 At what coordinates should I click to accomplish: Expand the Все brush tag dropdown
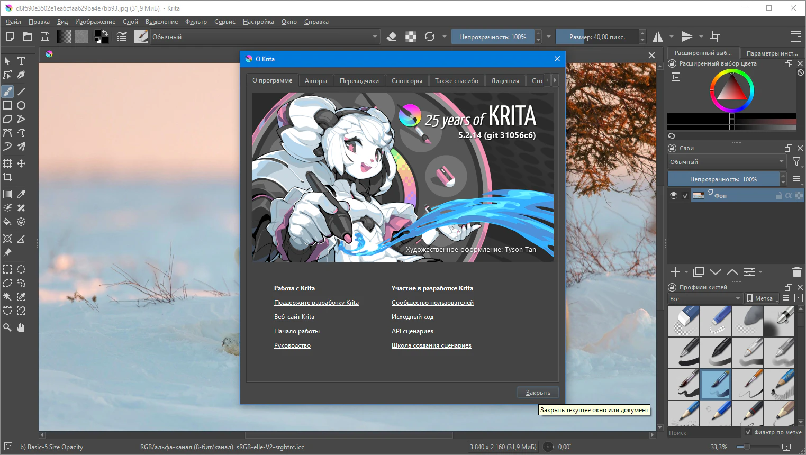705,298
